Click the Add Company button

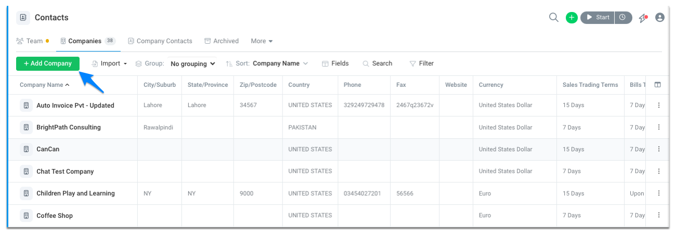pyautogui.click(x=48, y=63)
